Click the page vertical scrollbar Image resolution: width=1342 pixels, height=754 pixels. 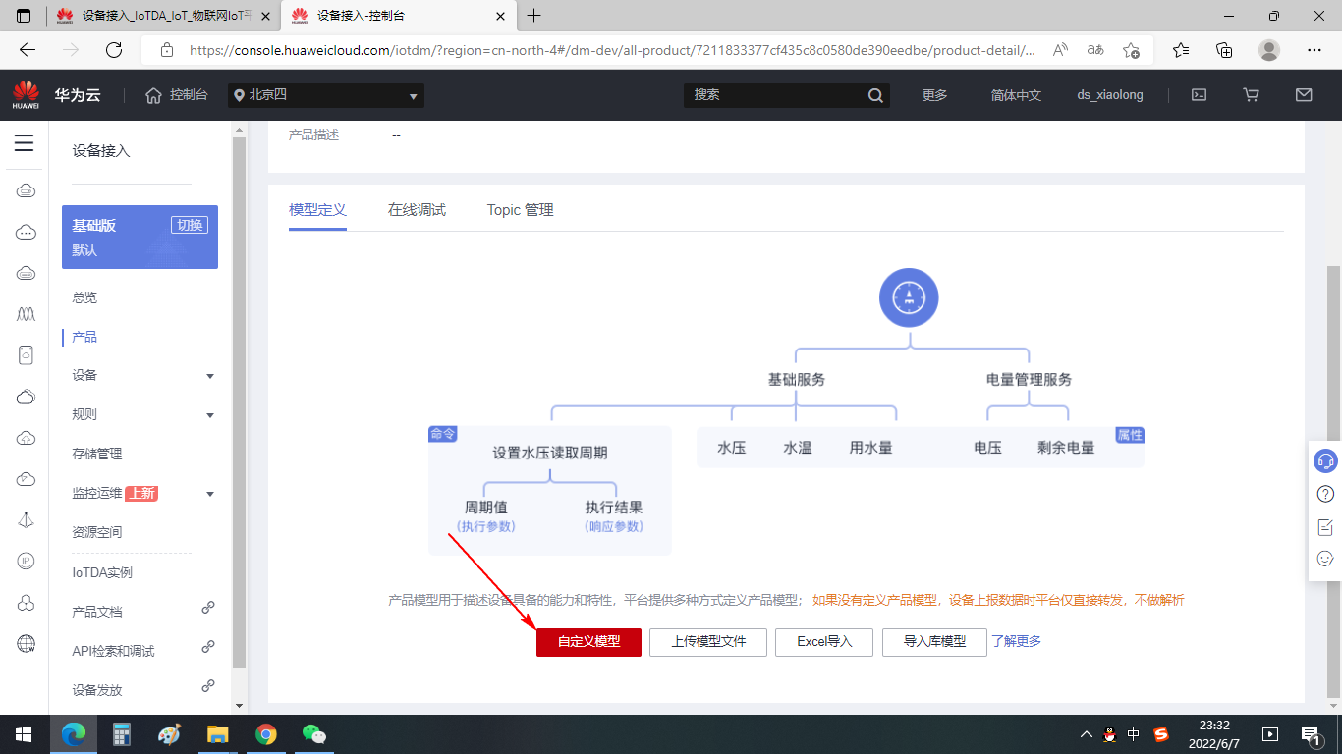tap(1333, 481)
